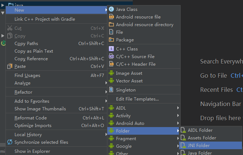The image size is (243, 155).
Task: Select Copy Reference menu entry
Action: (x=57, y=59)
